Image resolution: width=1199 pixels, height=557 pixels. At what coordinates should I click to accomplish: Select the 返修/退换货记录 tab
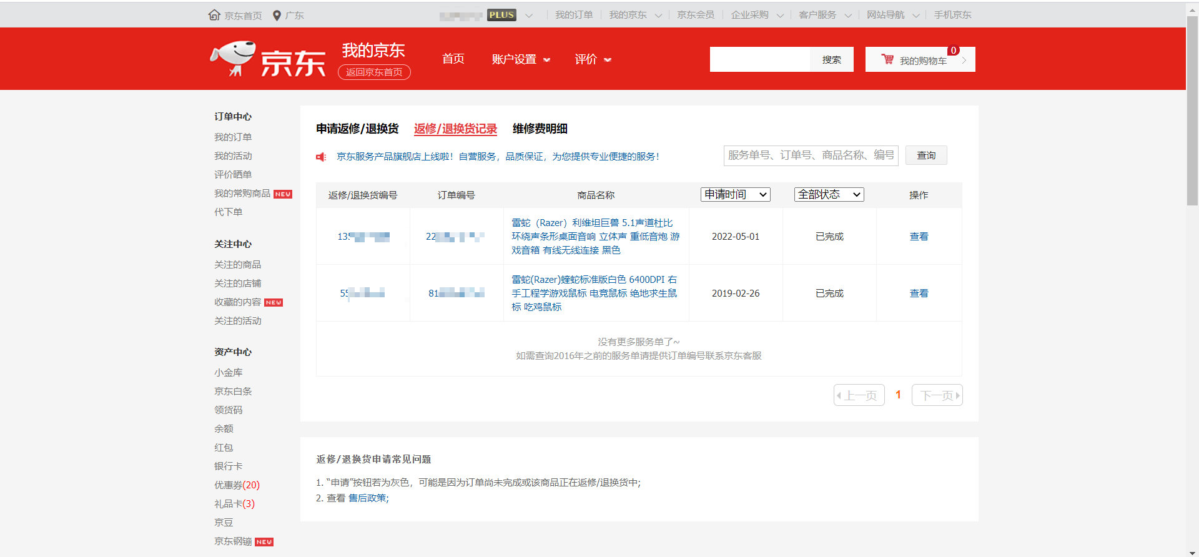[x=455, y=129]
